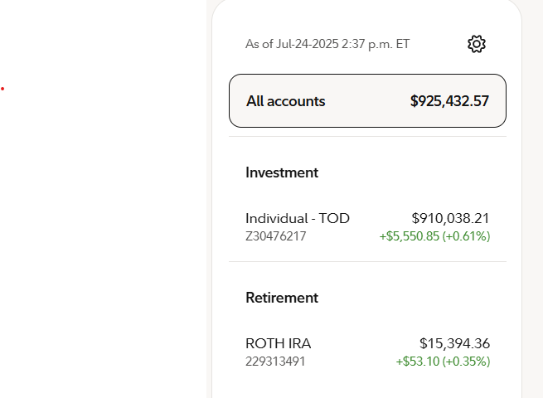Click the $925,432.57 total balance

(x=449, y=101)
